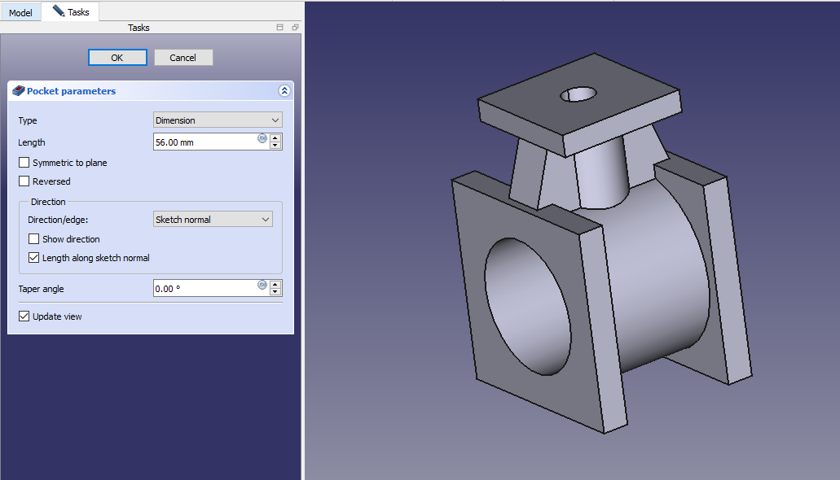Open the Type dropdown showing Dimension
Viewport: 840px width, 480px height.
(218, 120)
